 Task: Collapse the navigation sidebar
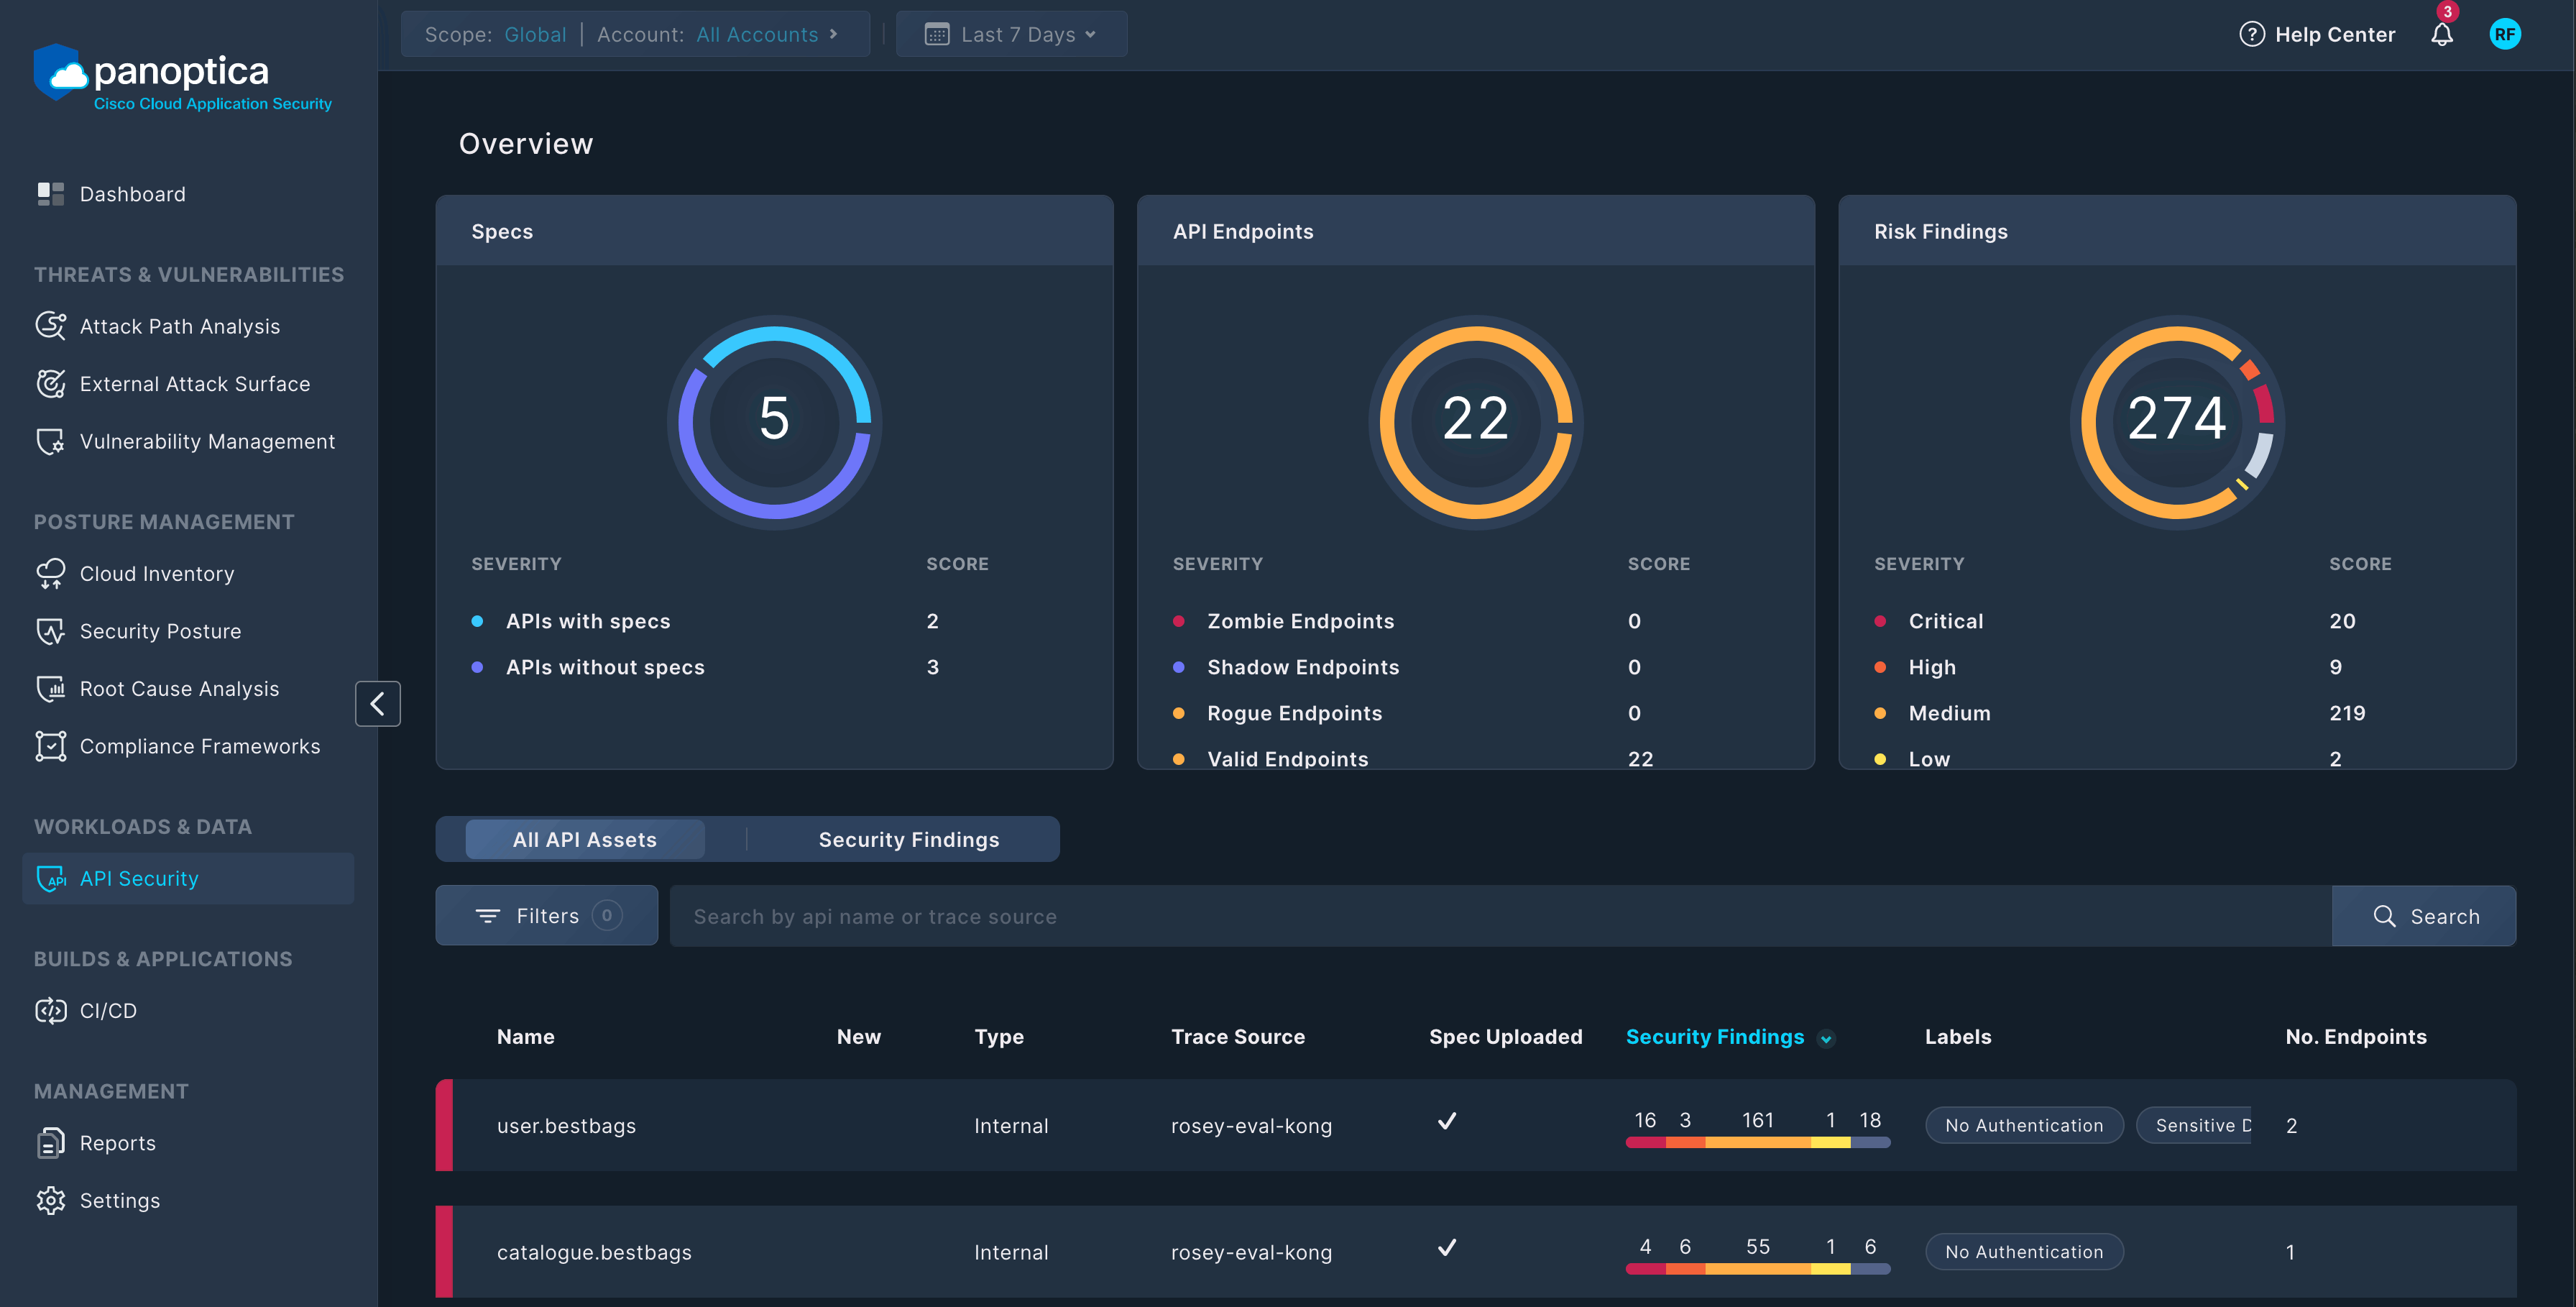tap(378, 703)
